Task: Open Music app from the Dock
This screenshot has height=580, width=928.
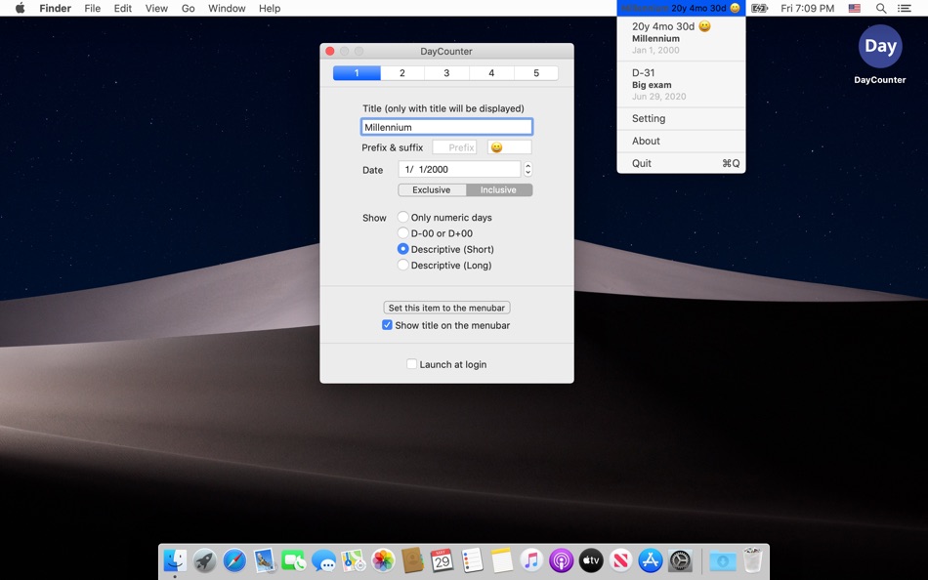Action: click(531, 559)
